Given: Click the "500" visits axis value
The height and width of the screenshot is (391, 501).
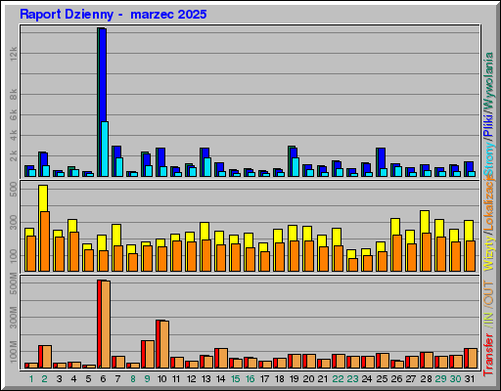Looking at the screenshot, I should [14, 189].
